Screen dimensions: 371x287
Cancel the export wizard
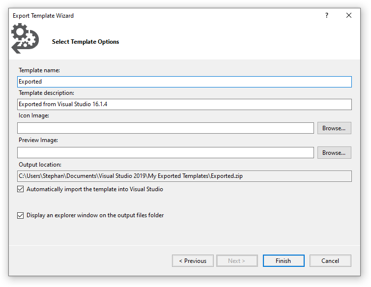330,261
